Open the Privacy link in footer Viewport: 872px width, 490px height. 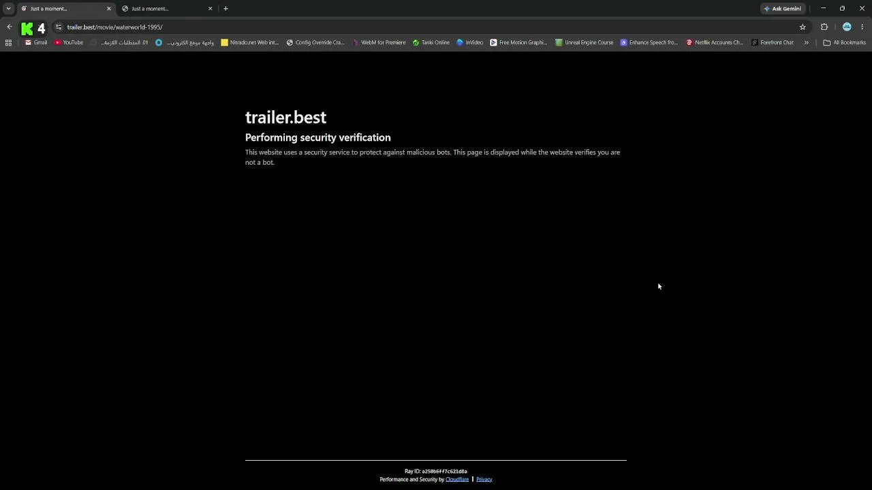pos(484,479)
